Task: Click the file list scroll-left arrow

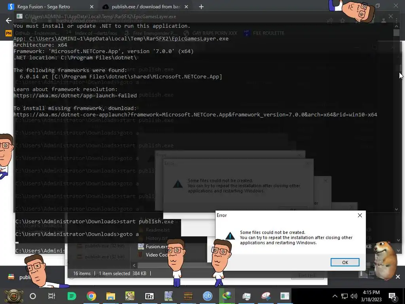Action: (134, 265)
